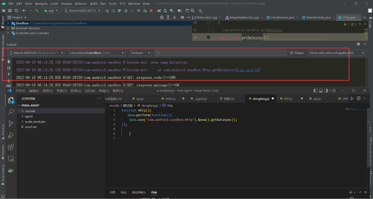Open the 文件(F) menu in VS Code
The height and width of the screenshot is (199, 373).
20,91
